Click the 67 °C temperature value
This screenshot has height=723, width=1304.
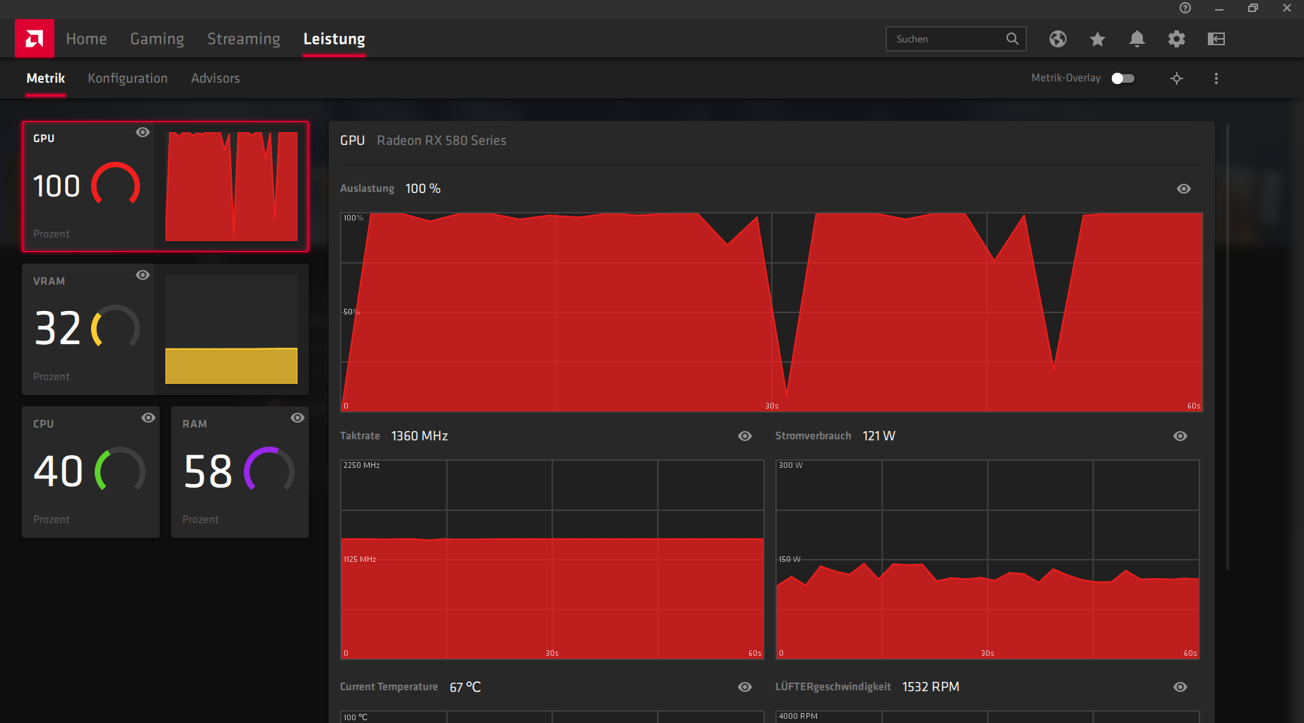pos(465,687)
